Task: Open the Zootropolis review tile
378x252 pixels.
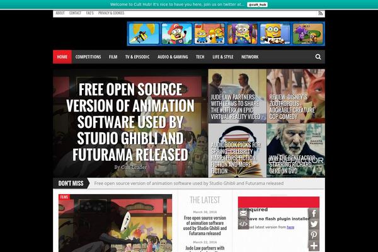Action: (x=296, y=96)
